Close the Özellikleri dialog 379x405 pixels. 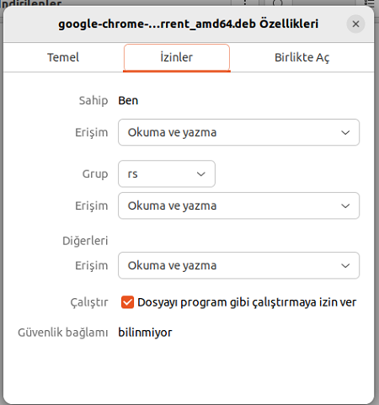point(355,24)
